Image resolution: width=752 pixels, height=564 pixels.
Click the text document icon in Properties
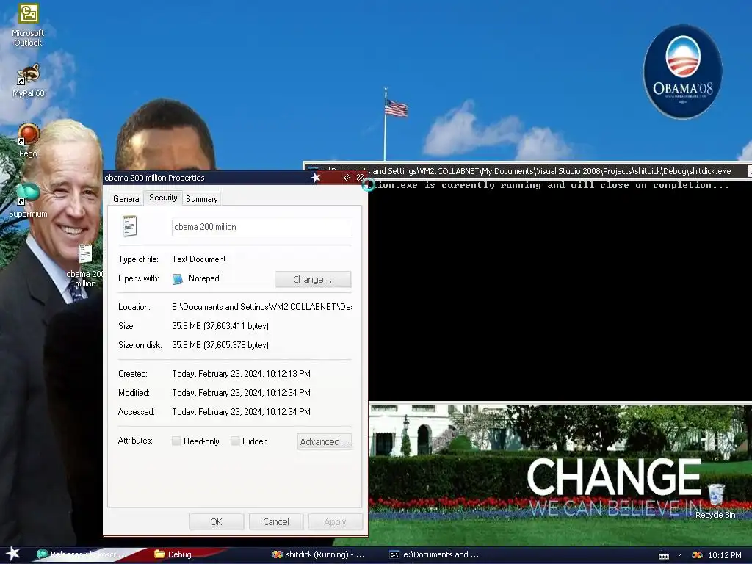pos(129,226)
